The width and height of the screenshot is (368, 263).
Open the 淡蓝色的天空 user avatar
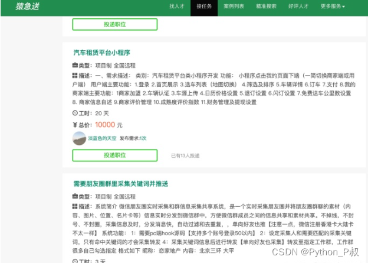click(79, 138)
